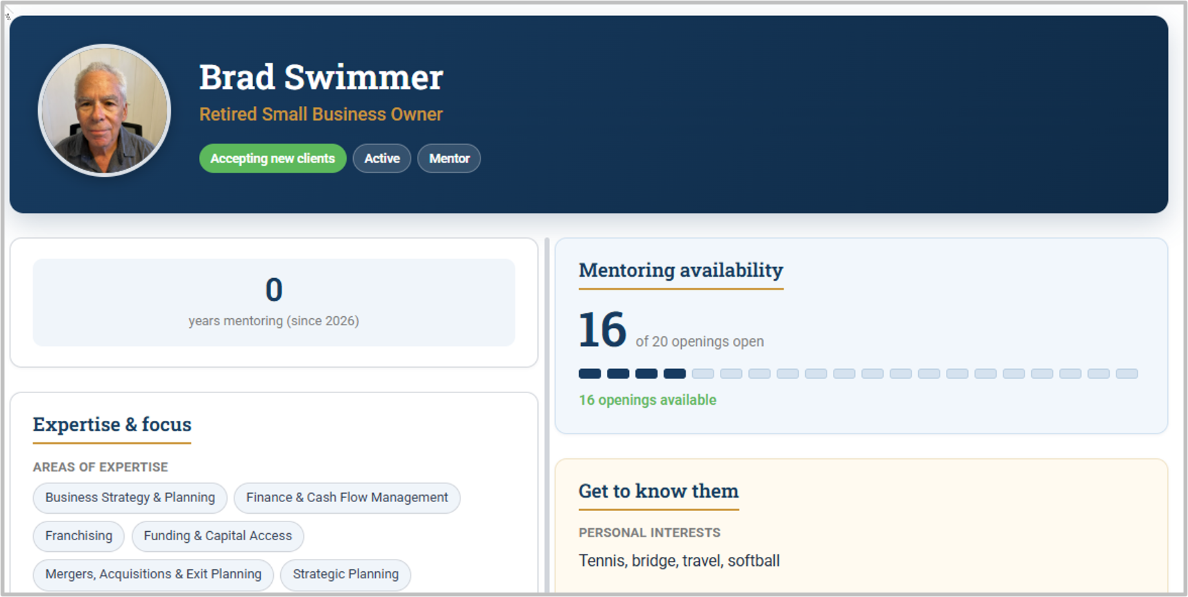Click the 16 openings available text
Viewport: 1188px width, 597px height.
pyautogui.click(x=648, y=400)
